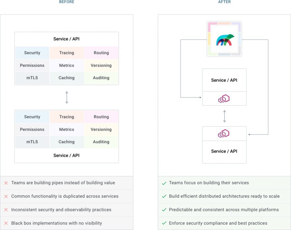Select the AFTER heading
The width and height of the screenshot is (291, 230).
click(224, 2)
